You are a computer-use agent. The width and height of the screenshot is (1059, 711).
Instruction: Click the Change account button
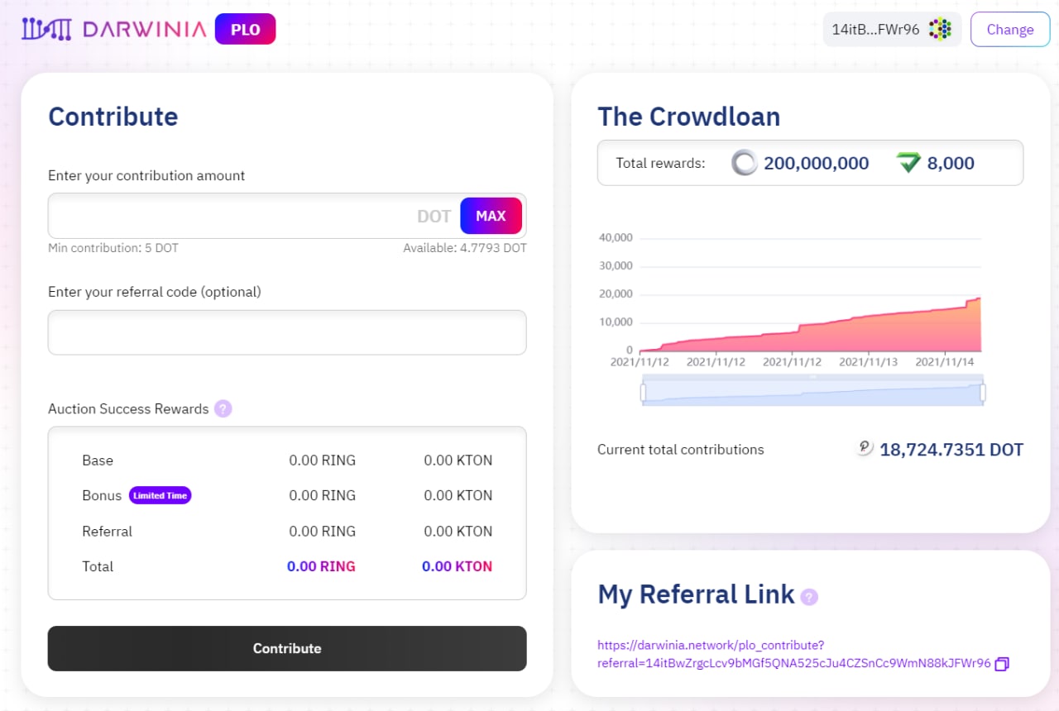point(1010,29)
